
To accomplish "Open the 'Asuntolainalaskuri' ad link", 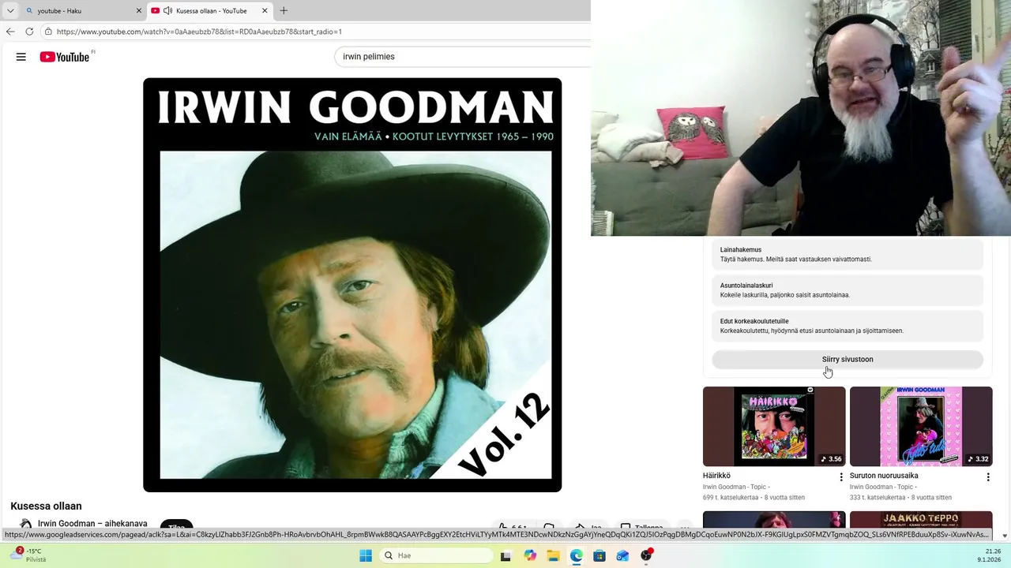I will (x=848, y=290).
